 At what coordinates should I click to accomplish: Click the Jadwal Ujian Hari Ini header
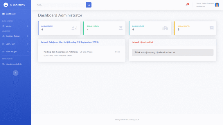point(142,42)
